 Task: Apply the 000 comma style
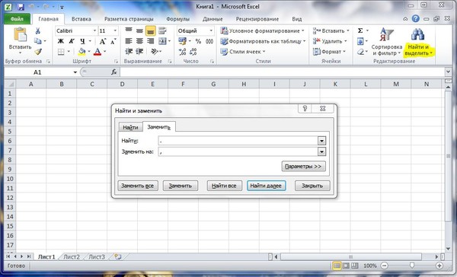(209, 41)
